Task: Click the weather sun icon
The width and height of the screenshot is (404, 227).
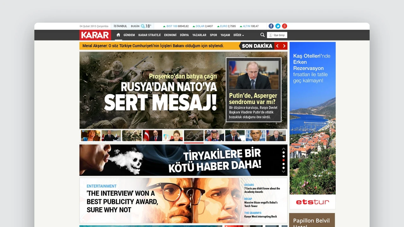Action: coord(143,26)
